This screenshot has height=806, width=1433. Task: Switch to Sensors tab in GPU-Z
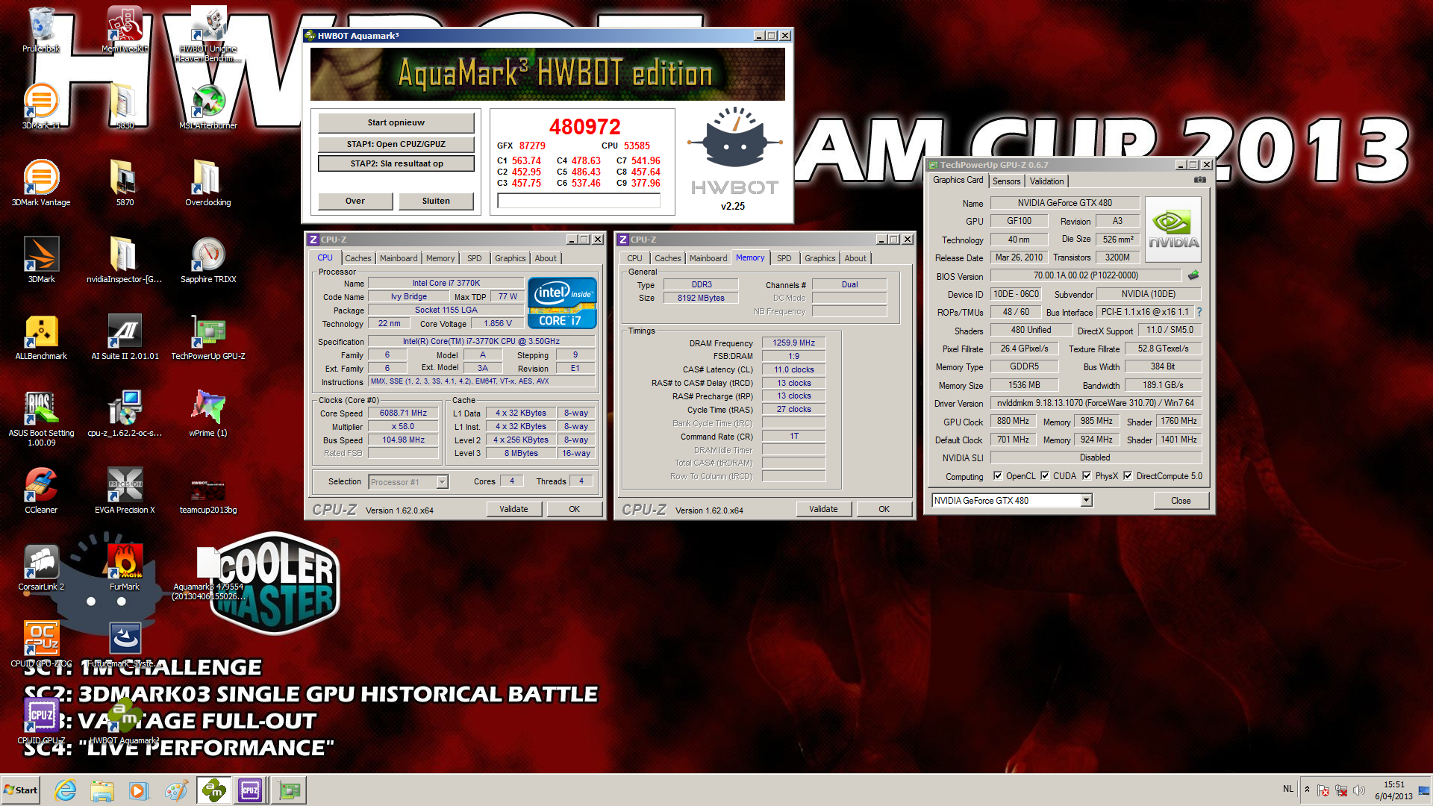(x=1006, y=181)
